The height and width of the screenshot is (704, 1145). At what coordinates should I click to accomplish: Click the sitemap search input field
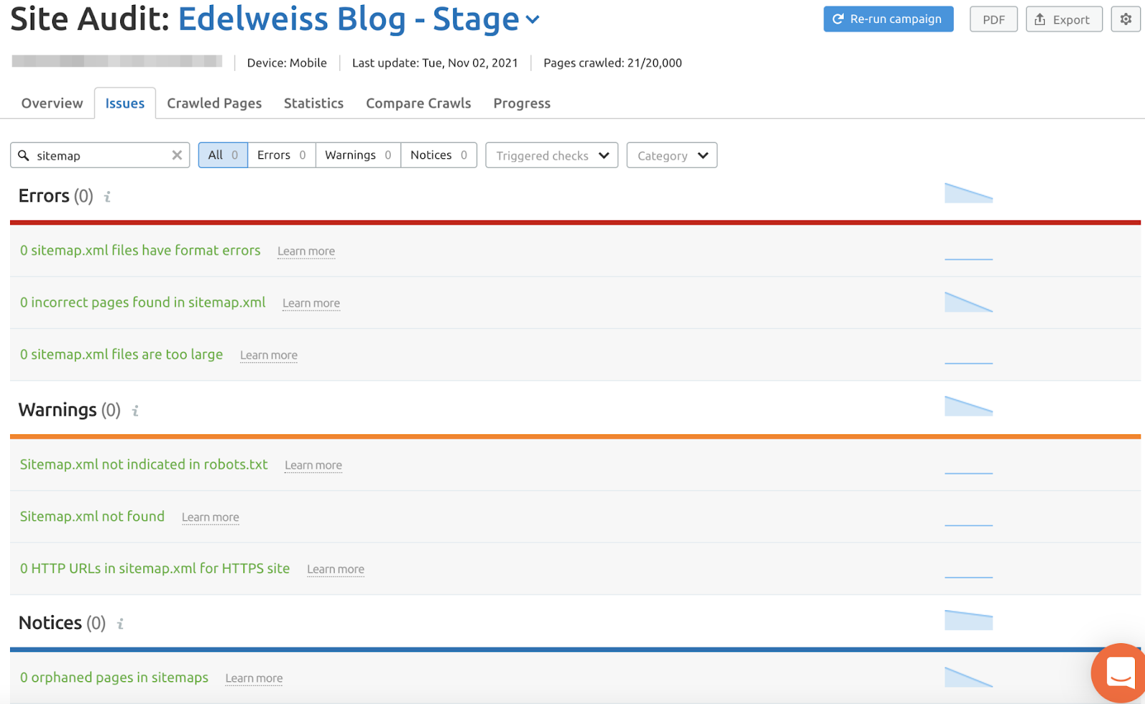[x=100, y=155]
